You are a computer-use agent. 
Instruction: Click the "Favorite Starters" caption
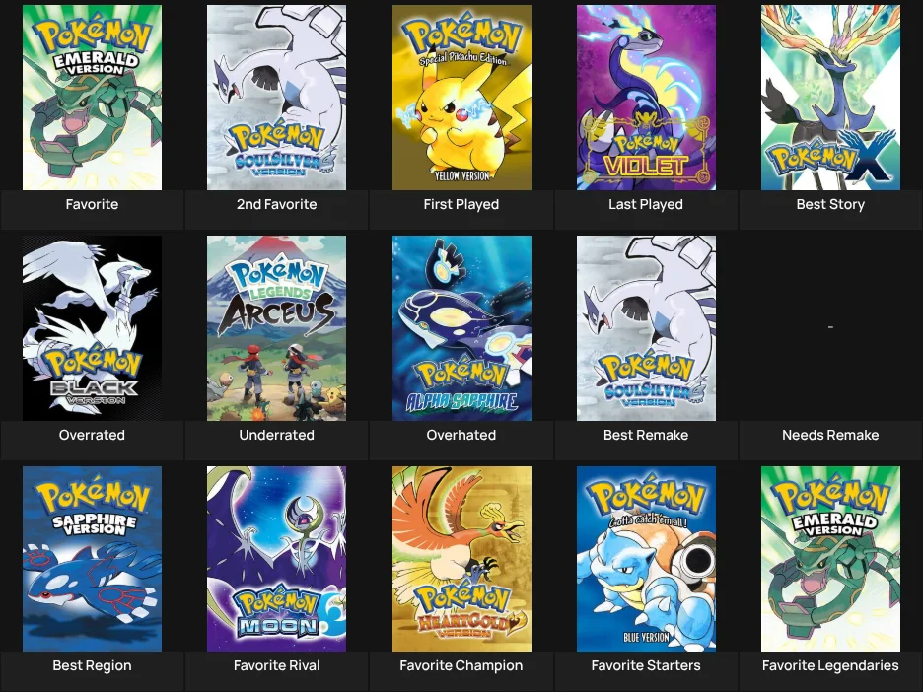[x=646, y=665]
